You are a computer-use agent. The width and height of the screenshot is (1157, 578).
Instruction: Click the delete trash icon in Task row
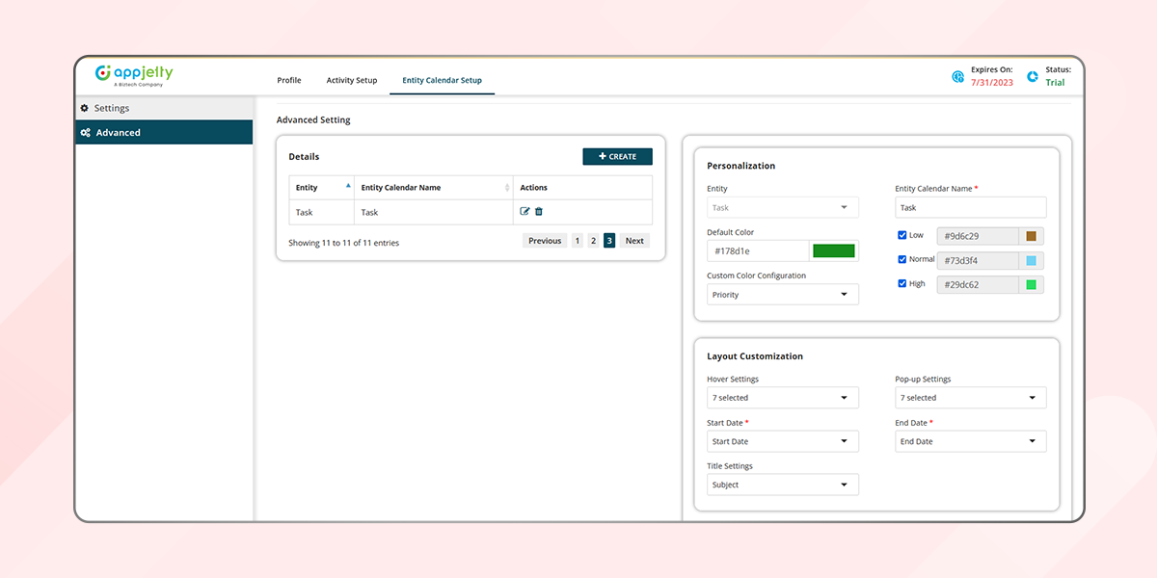tap(539, 212)
